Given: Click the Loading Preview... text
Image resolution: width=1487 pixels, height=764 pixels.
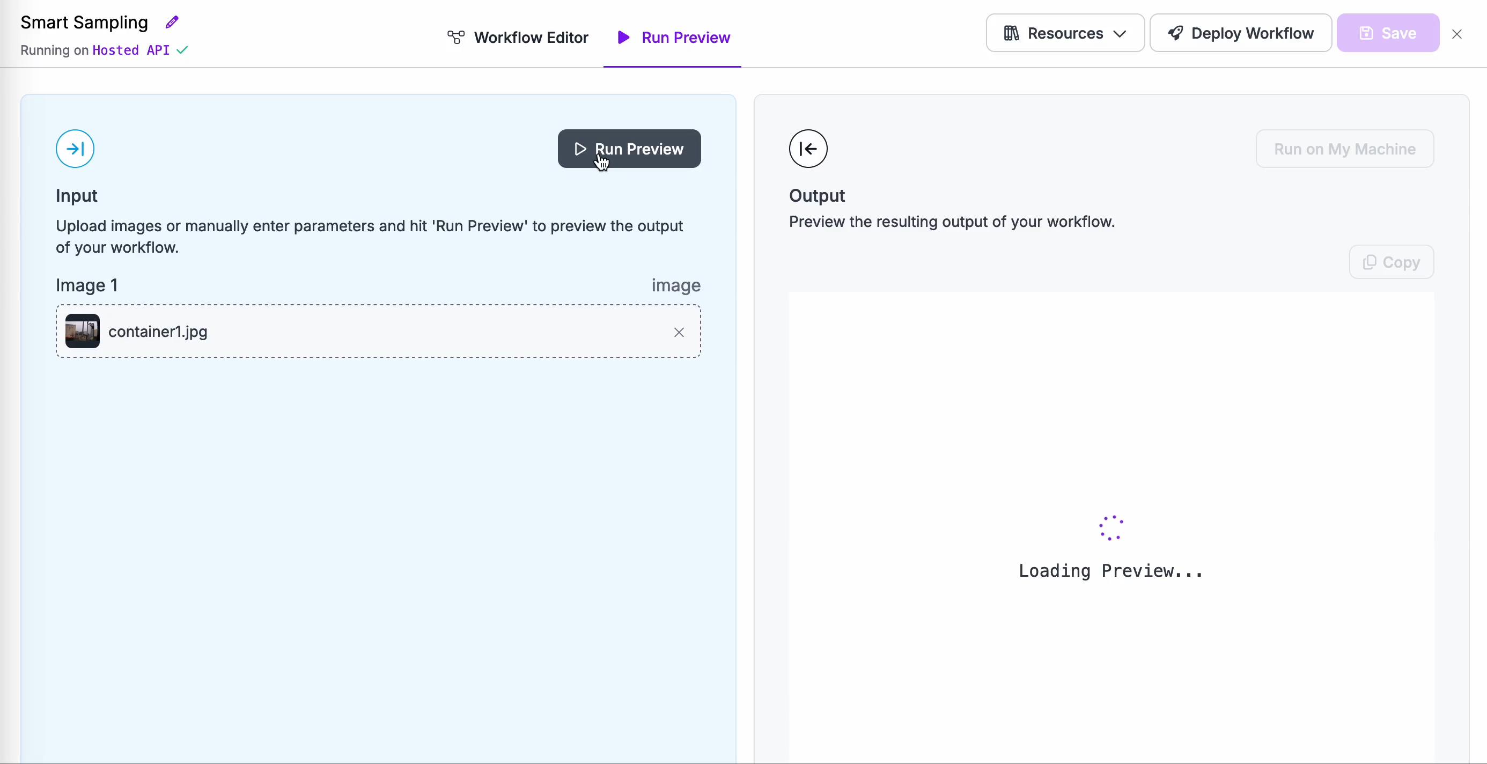Looking at the screenshot, I should tap(1110, 571).
